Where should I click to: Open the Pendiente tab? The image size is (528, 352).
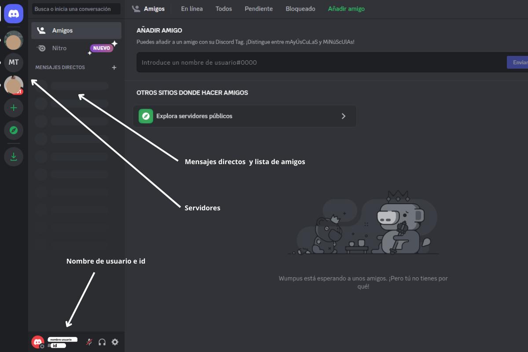click(x=259, y=9)
